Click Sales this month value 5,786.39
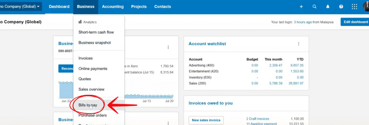The image size is (369, 125). 275,83
